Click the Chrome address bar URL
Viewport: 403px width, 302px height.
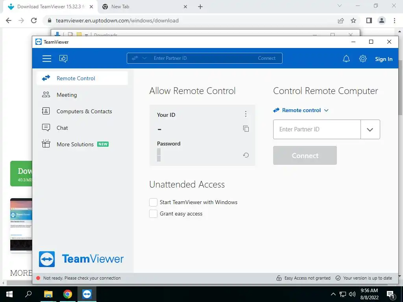[x=117, y=20]
